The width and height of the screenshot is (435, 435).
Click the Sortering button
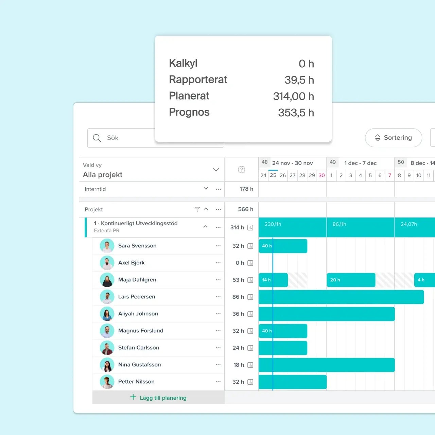point(394,138)
